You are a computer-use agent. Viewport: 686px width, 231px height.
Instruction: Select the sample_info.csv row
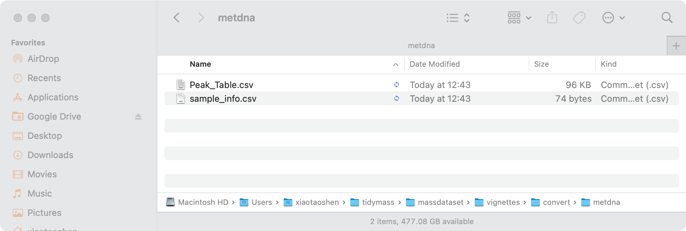[x=421, y=98]
